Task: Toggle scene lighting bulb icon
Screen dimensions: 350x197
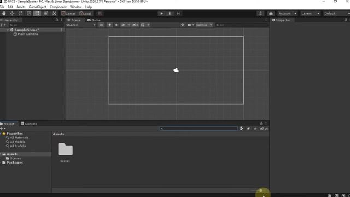Action: pos(109,25)
